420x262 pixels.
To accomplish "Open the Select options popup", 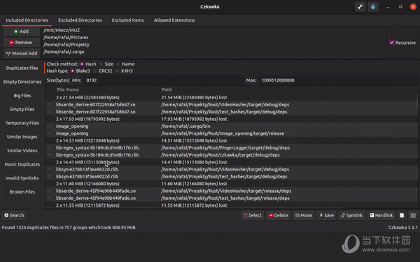I will (252, 215).
